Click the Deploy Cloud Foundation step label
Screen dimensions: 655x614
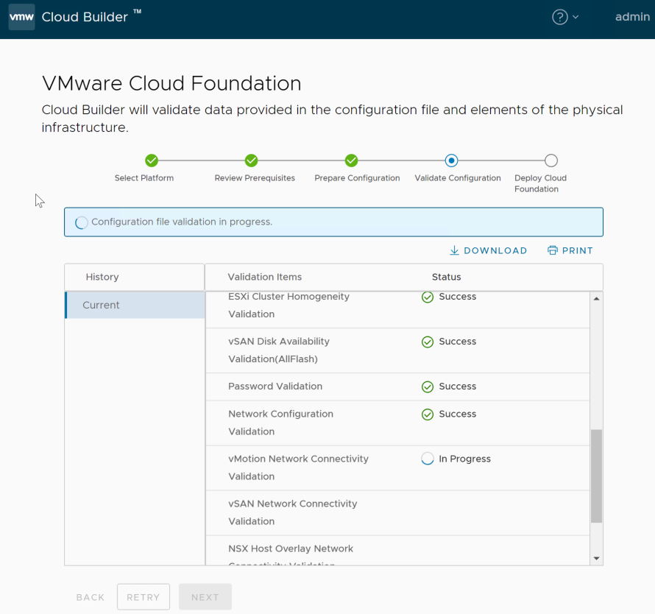(x=540, y=183)
